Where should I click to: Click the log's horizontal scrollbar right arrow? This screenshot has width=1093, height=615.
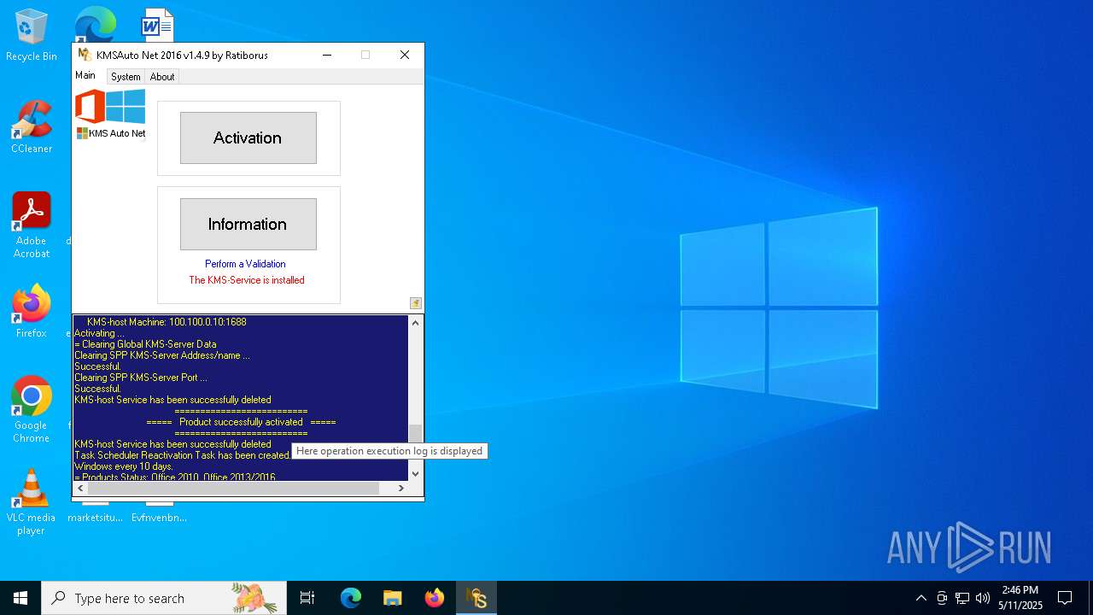tap(401, 488)
